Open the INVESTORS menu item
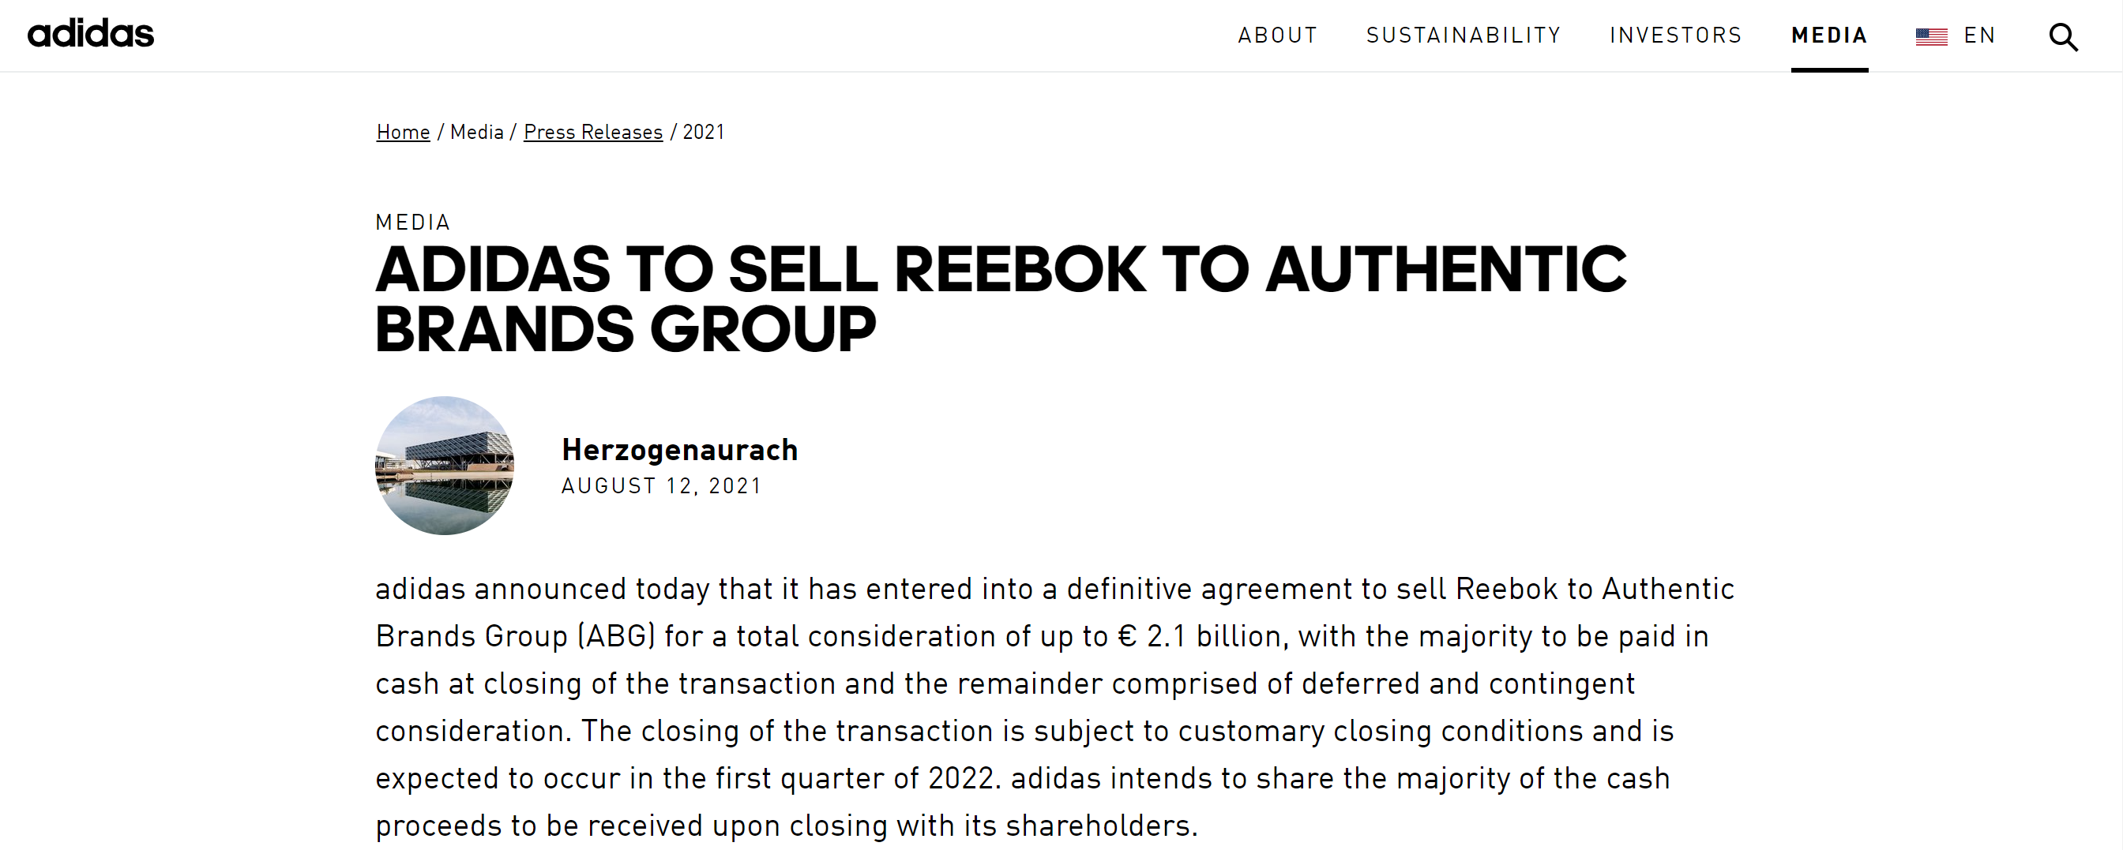This screenshot has height=850, width=2123. [1675, 36]
